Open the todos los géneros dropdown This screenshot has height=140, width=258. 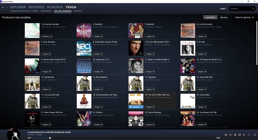pyautogui.click(x=244, y=17)
